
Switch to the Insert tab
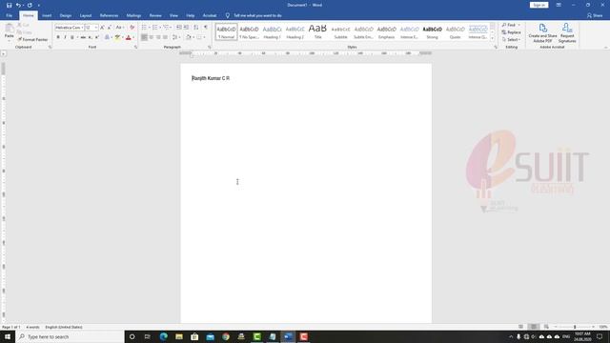pos(47,15)
